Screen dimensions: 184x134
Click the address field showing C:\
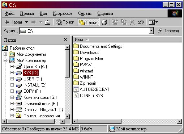[x=84, y=31]
